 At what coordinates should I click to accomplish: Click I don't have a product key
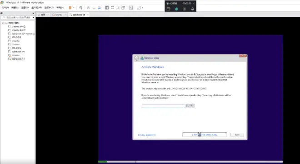pos(205,135)
